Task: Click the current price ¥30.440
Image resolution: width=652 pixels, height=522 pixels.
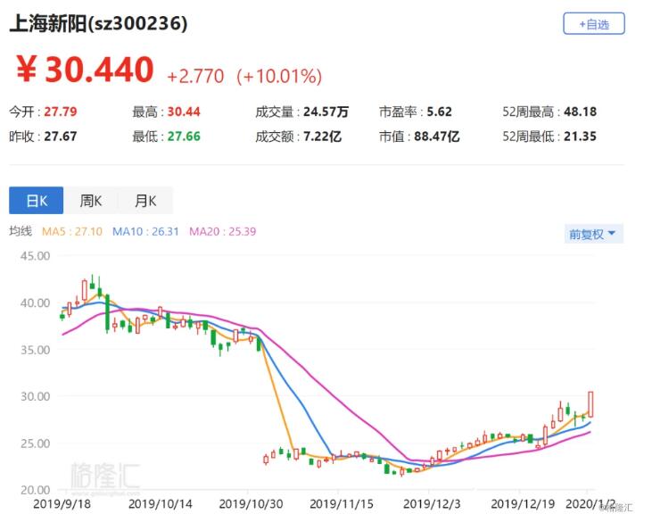Action: 85,70
